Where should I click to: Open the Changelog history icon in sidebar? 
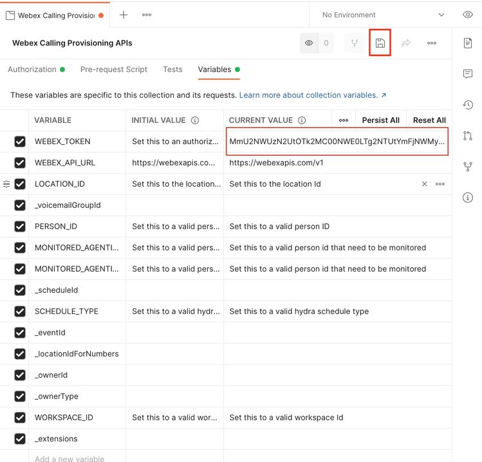coord(468,105)
